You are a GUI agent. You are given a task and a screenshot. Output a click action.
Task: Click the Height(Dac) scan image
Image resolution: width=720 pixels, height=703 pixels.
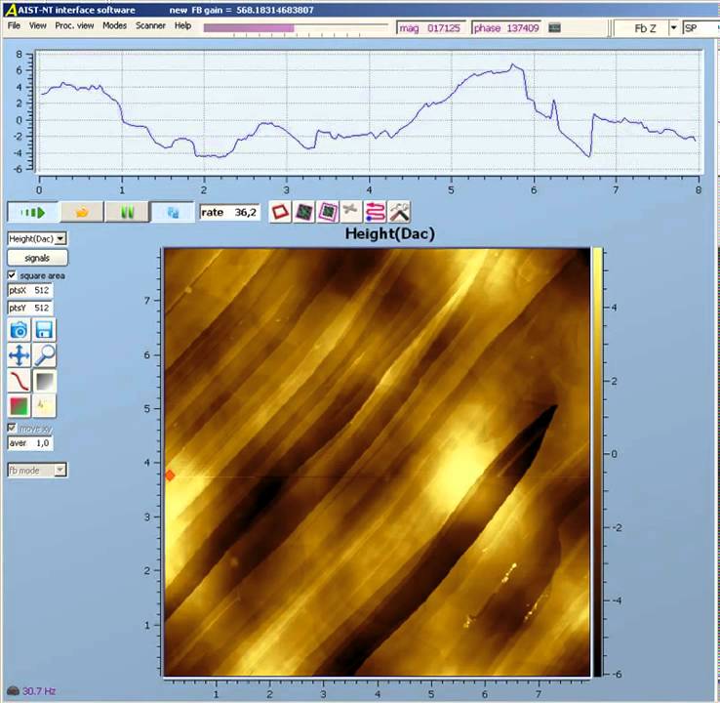(x=377, y=462)
